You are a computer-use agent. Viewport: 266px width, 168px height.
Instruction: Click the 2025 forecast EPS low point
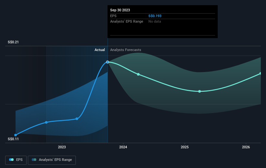coord(200,91)
